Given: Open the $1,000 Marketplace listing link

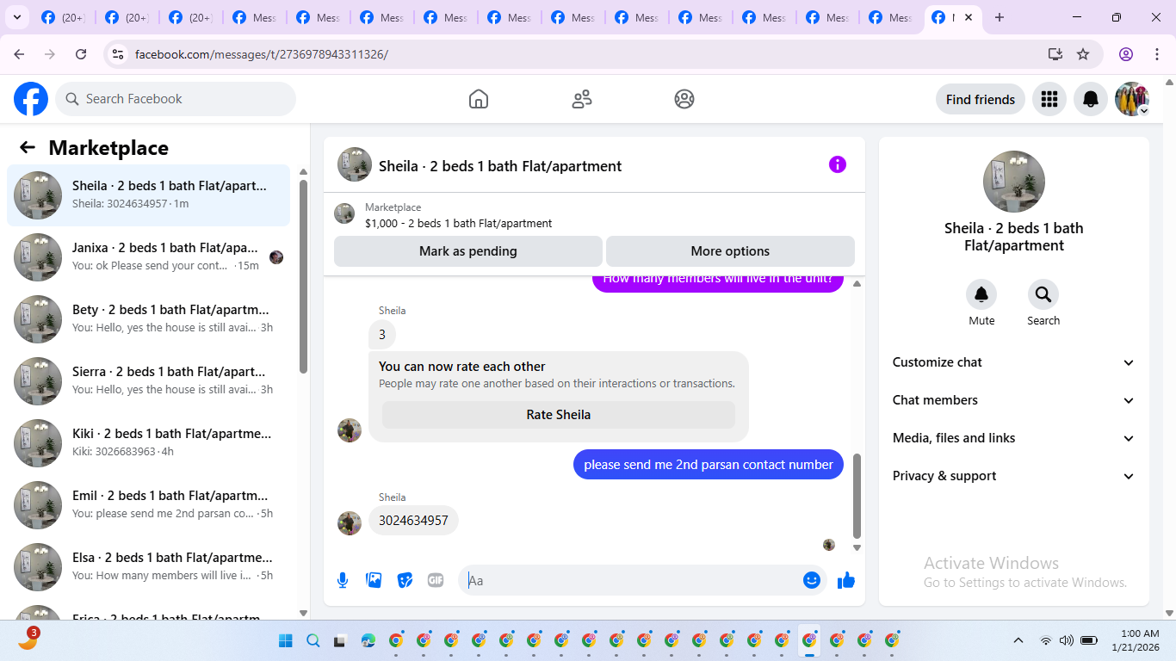Looking at the screenshot, I should click(x=459, y=223).
